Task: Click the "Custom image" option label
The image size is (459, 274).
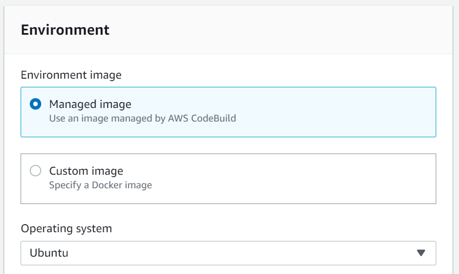Action: pyautogui.click(x=86, y=171)
